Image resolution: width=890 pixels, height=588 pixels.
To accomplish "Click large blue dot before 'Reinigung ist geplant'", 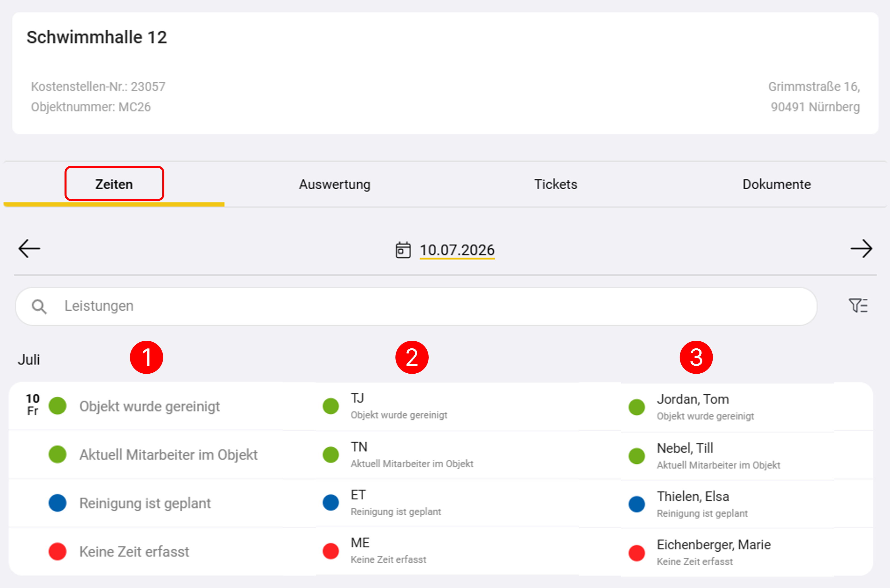I will point(57,503).
